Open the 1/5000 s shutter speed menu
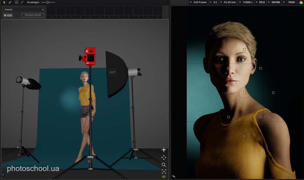The width and height of the screenshot is (304, 180). 246,2
